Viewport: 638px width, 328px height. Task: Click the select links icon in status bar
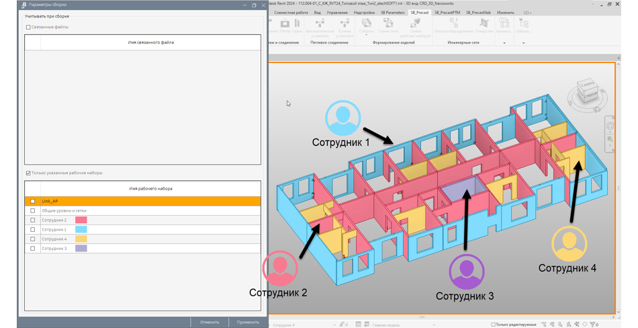(x=544, y=325)
